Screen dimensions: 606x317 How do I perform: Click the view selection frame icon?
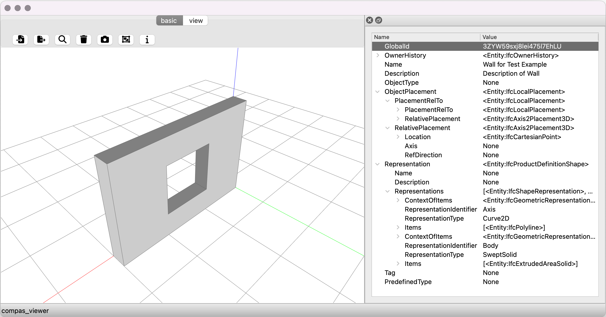point(126,39)
